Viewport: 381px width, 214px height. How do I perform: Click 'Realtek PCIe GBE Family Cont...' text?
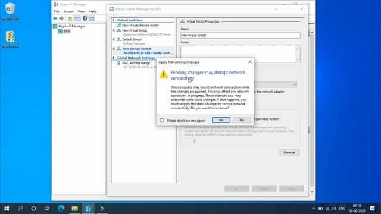click(148, 53)
